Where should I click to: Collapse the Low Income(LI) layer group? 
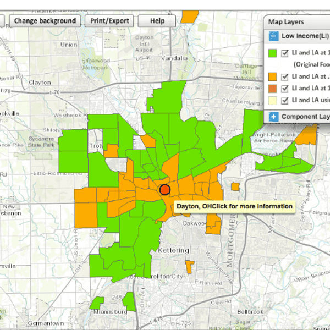[x=273, y=36]
